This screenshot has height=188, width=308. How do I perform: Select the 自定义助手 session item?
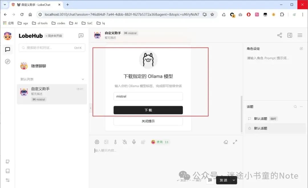[x=52, y=94]
